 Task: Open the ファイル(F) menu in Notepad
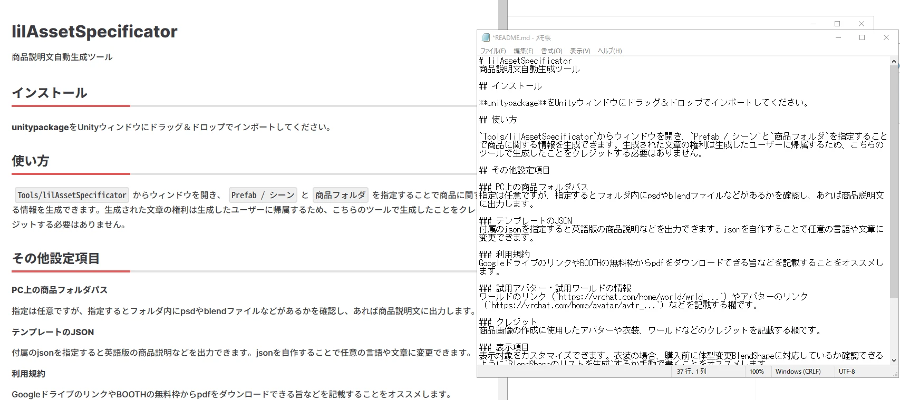click(493, 51)
